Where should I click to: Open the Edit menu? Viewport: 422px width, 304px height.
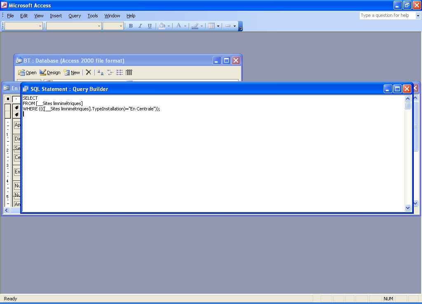click(24, 16)
